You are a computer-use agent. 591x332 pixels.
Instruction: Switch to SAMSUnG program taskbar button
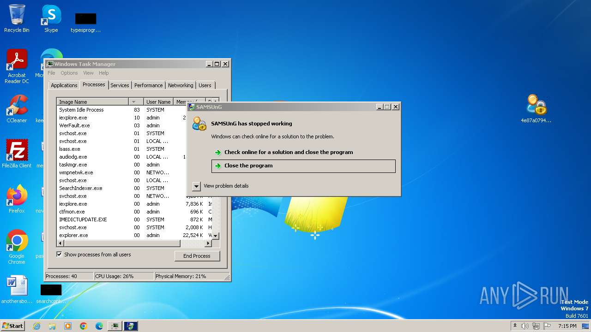(x=131, y=326)
